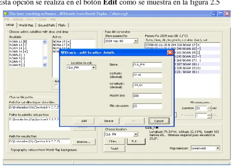The height and width of the screenshot is (167, 233).
Task: Click the WXtrack app icon in title bar
Action: (6, 13)
